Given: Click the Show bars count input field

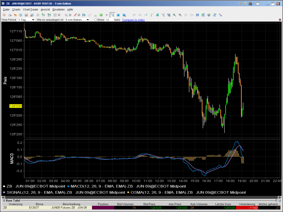Looking at the screenshot, I should pos(109,20).
